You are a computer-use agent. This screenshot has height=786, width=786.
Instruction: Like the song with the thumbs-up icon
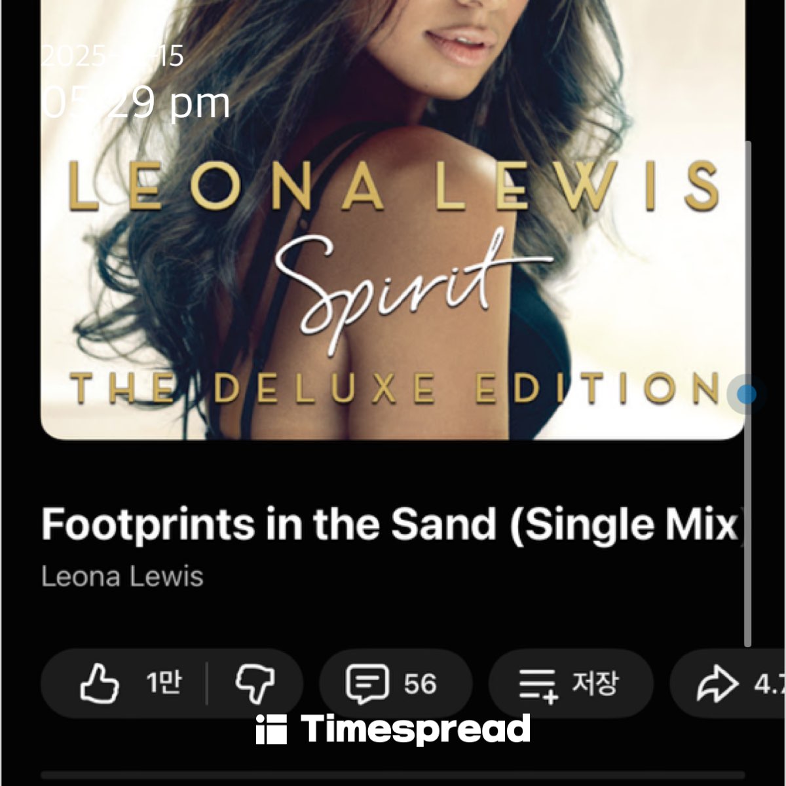pos(100,684)
